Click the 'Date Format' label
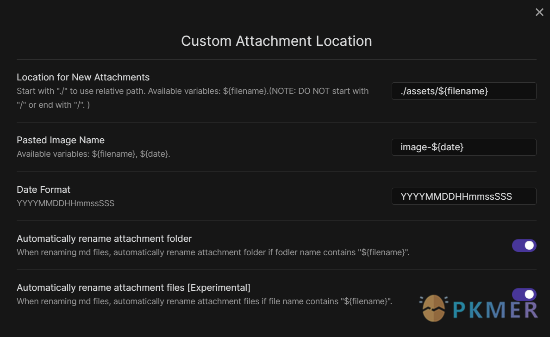The width and height of the screenshot is (550, 337). coord(44,190)
